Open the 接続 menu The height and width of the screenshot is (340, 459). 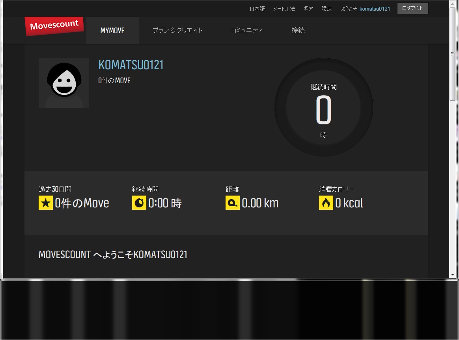pos(298,30)
